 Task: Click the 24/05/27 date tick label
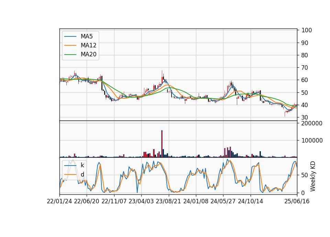(223, 201)
